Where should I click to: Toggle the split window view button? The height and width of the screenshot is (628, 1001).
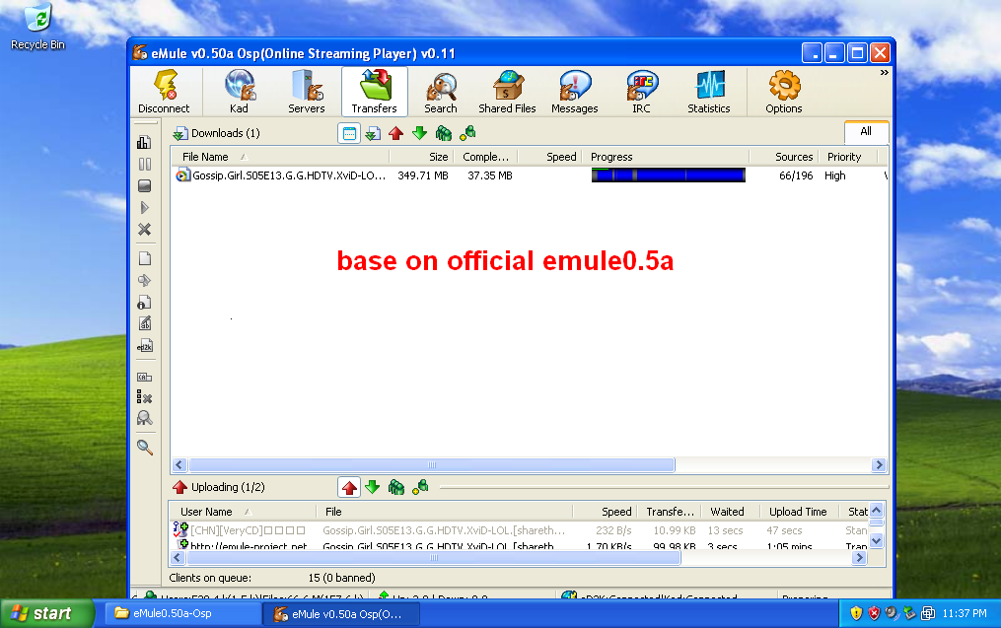[x=349, y=133]
